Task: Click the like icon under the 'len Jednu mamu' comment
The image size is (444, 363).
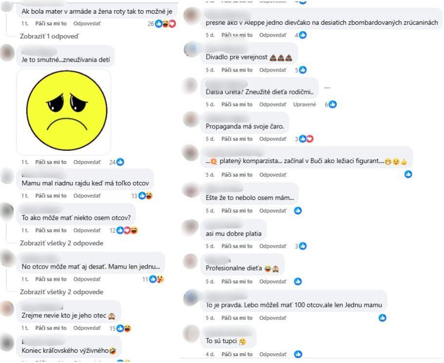Action: click(x=382, y=318)
